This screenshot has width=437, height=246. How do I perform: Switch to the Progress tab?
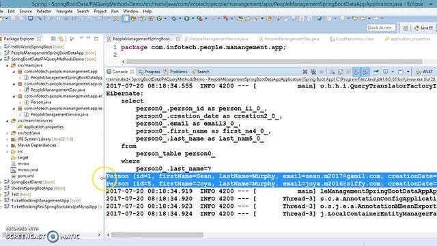pos(150,72)
